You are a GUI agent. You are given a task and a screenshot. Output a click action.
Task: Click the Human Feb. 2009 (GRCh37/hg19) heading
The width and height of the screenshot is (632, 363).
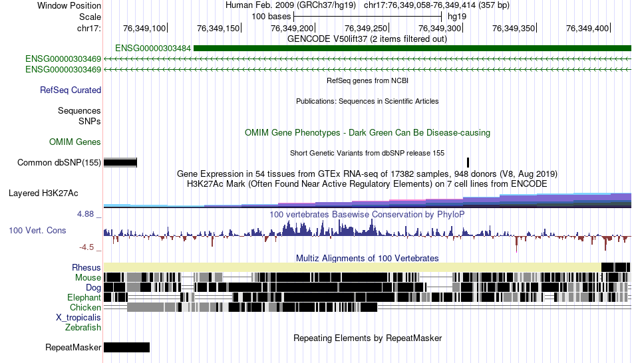[x=290, y=5]
